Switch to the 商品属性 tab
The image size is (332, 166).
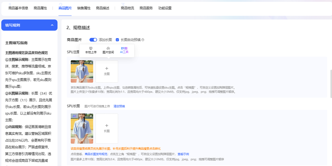(x=40, y=8)
